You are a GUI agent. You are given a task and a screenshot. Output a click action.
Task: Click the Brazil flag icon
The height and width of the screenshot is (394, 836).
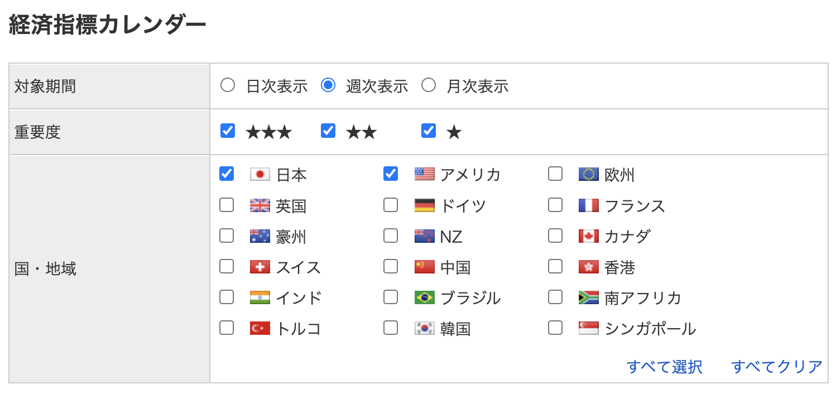[x=424, y=297]
